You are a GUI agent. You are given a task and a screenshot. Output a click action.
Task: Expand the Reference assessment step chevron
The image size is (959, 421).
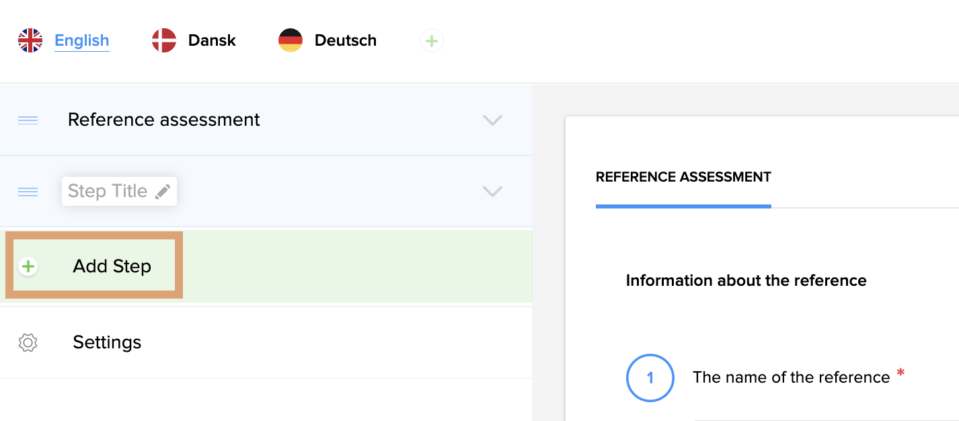coord(492,120)
